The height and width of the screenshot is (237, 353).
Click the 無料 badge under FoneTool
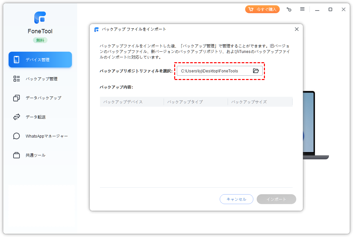(x=40, y=40)
